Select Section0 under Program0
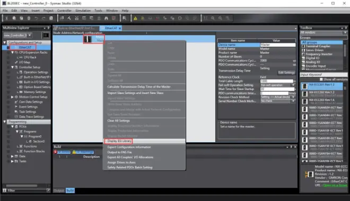Viewport: 350px width, 201px height. [39, 142]
